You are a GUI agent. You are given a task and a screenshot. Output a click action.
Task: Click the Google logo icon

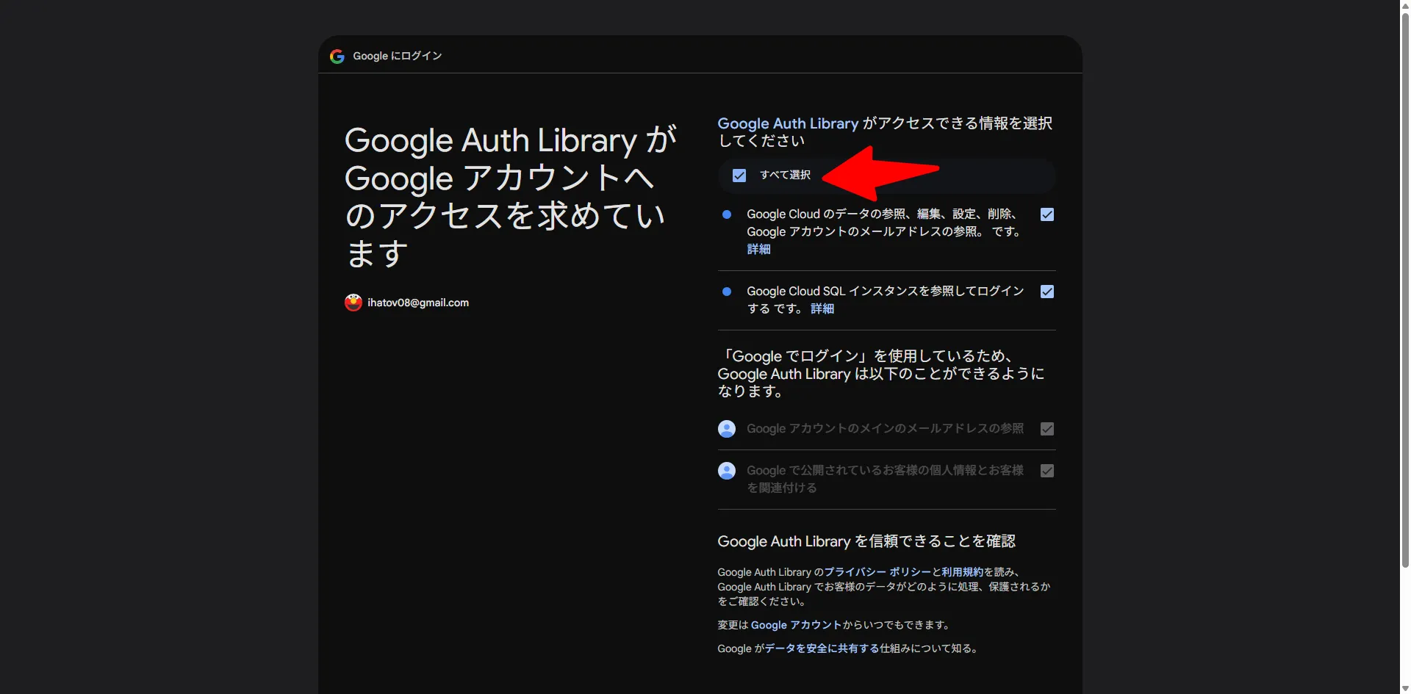pos(337,56)
